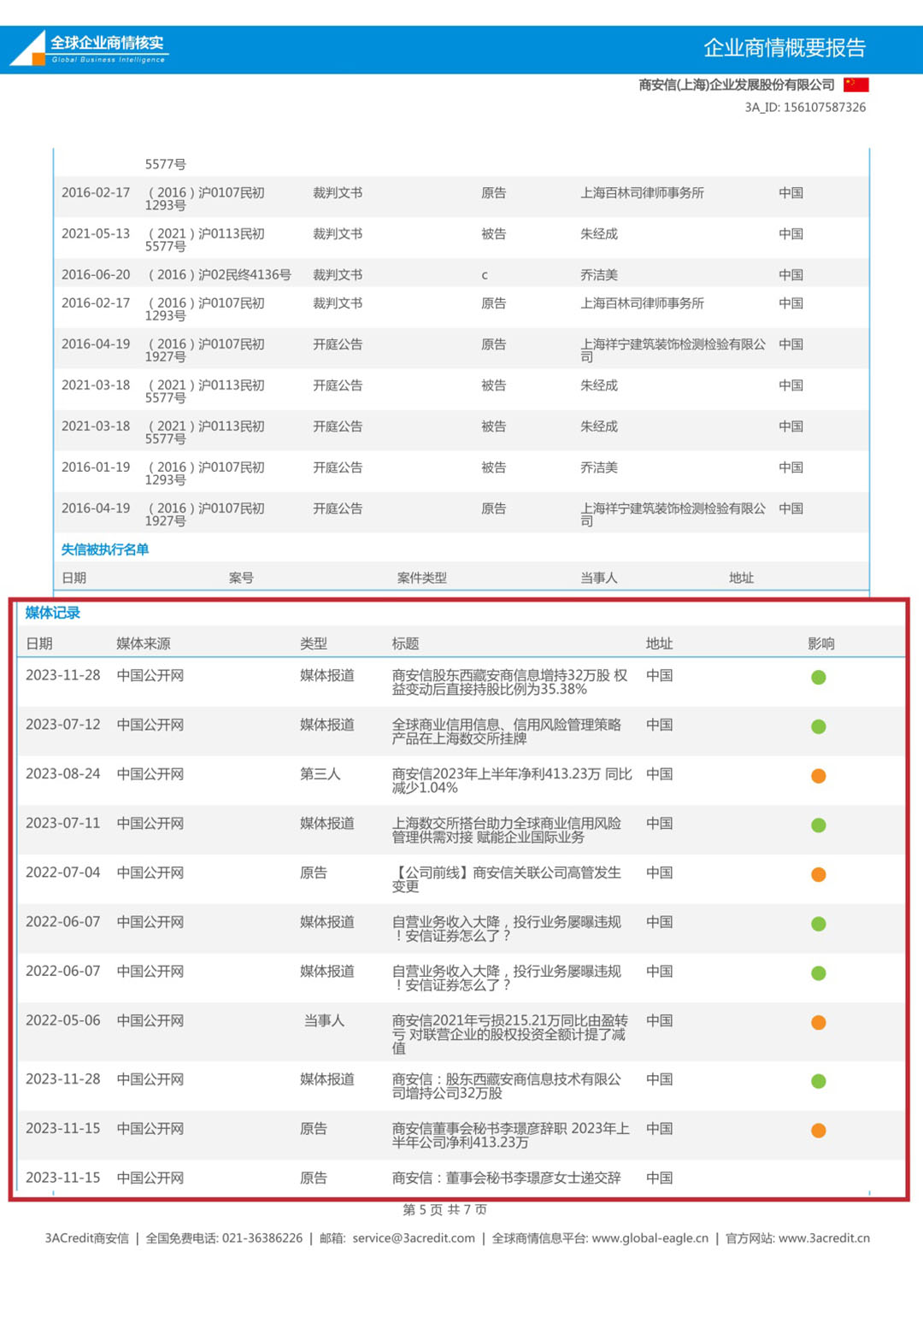Click the orange impact dot for the 2022-07-04 record
Viewport: 923px width, 1328px height.
(819, 874)
